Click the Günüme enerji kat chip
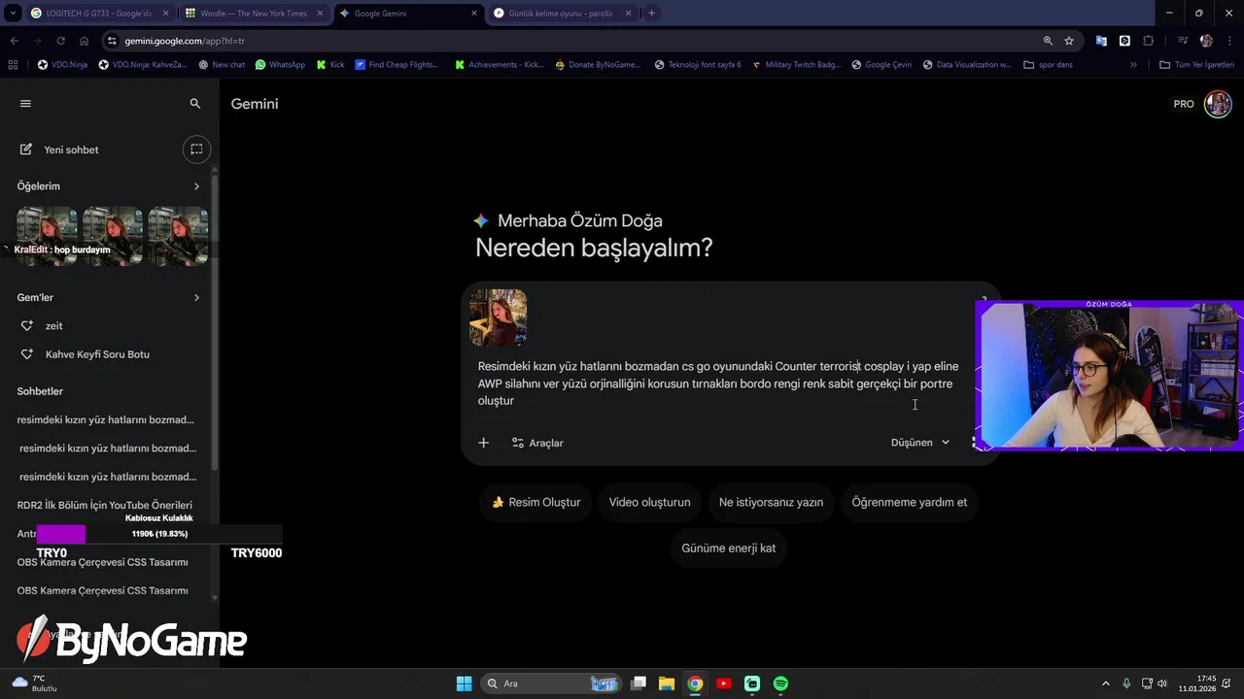This screenshot has height=699, width=1244. pos(728,549)
